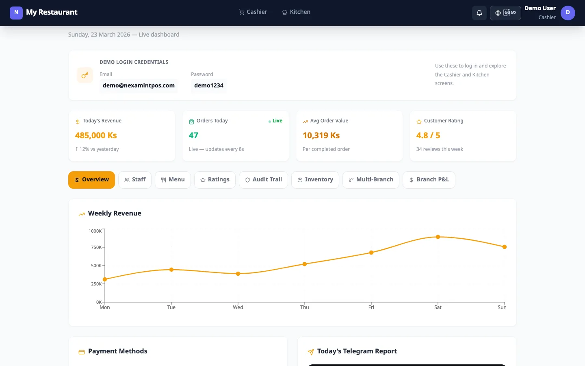Click the purple N logo icon
Viewport: 585px width, 366px height.
tap(16, 13)
